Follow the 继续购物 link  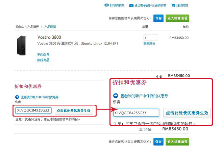(182, 5)
